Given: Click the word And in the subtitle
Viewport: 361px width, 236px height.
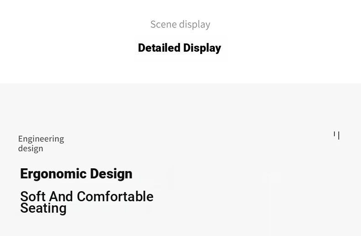Looking at the screenshot, I should [61, 196].
